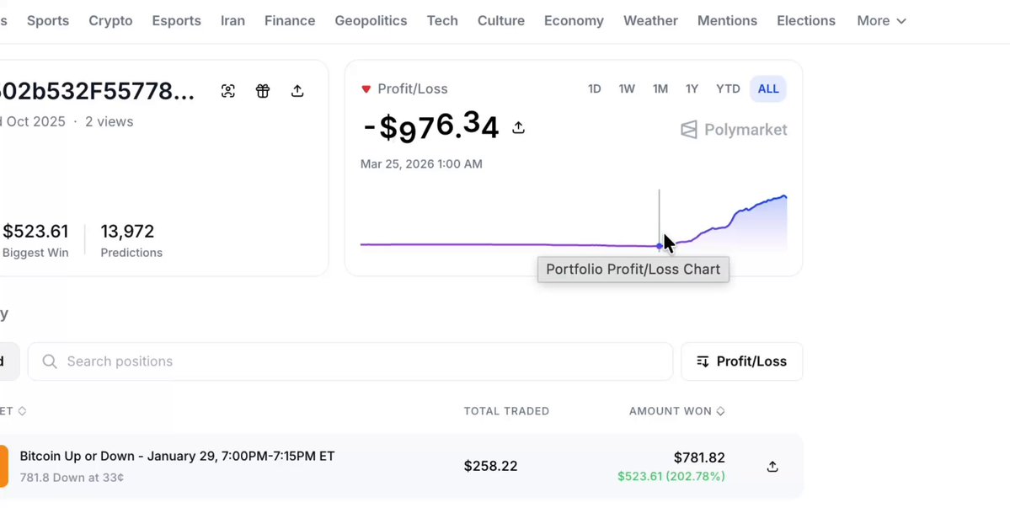
Task: Open the Crypto category
Action: click(x=111, y=20)
